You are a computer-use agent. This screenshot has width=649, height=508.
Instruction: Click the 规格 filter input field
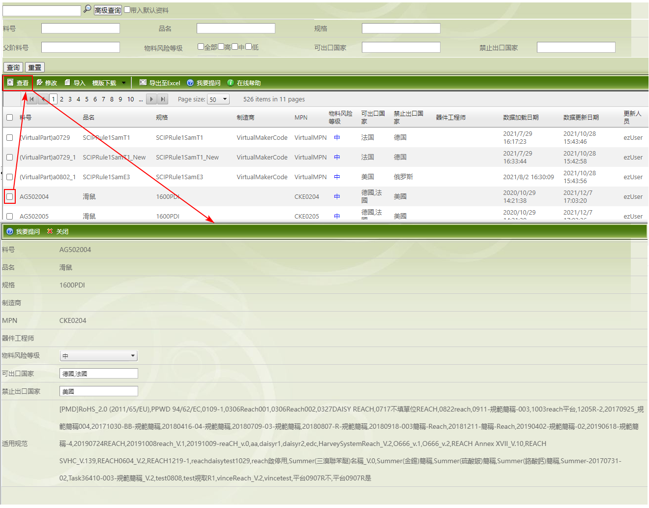pyautogui.click(x=401, y=29)
